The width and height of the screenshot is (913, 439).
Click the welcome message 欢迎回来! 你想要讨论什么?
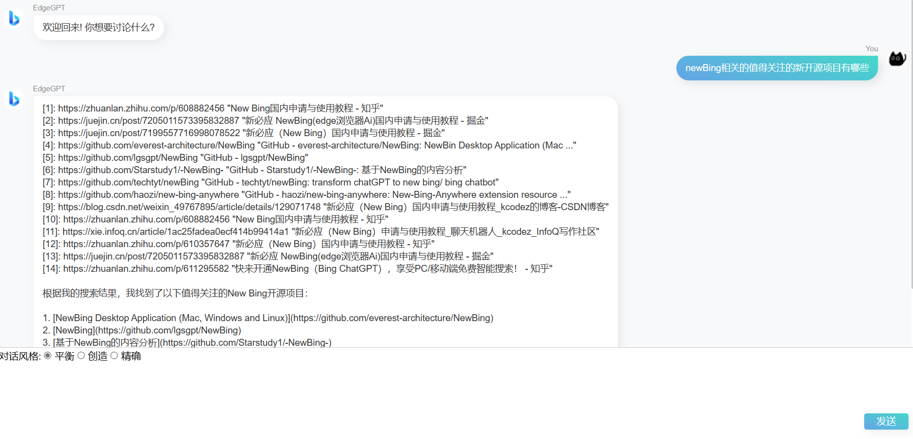(x=99, y=27)
